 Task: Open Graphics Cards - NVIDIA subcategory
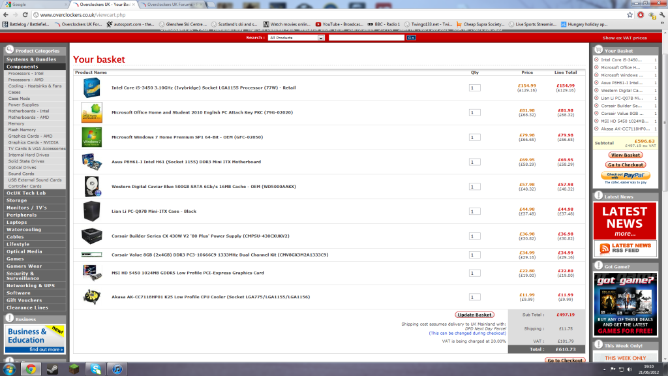coord(34,143)
